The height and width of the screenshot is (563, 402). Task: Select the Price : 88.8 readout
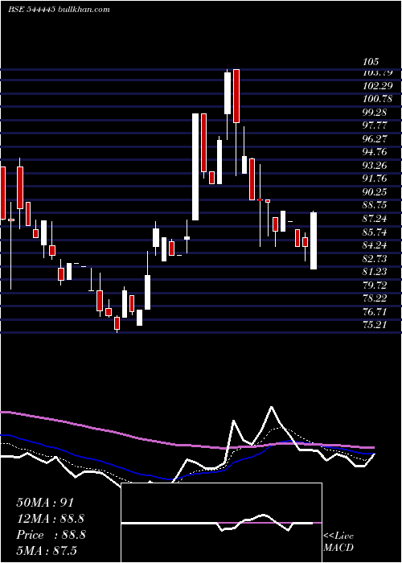click(51, 535)
